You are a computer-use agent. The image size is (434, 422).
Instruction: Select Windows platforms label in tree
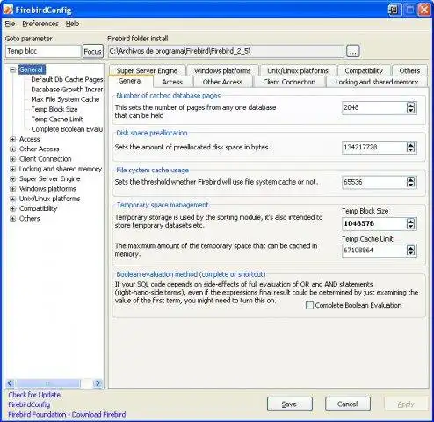(47, 189)
